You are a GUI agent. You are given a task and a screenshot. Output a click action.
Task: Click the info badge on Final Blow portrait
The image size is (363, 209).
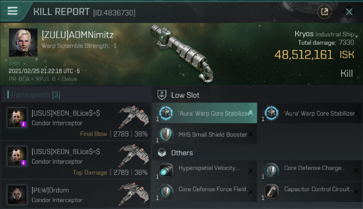point(24,124)
